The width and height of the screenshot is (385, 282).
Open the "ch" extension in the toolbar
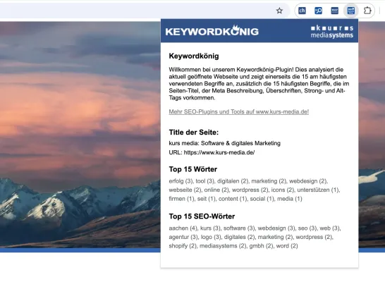click(x=302, y=11)
